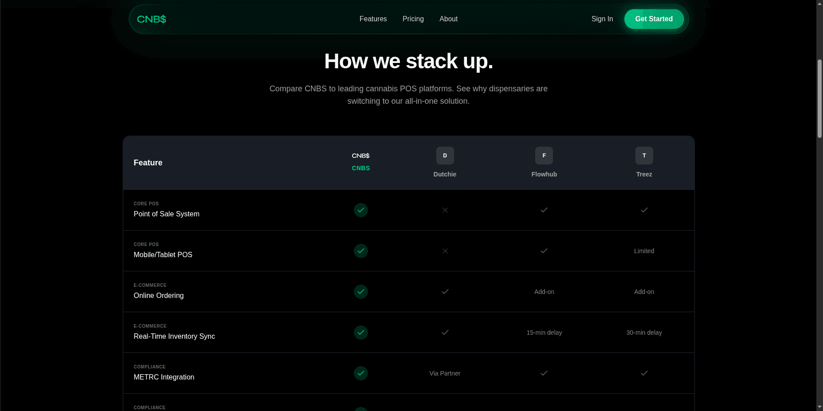The width and height of the screenshot is (823, 411).
Task: Click the Dutchie 'D' logo badge
Action: [x=445, y=156]
